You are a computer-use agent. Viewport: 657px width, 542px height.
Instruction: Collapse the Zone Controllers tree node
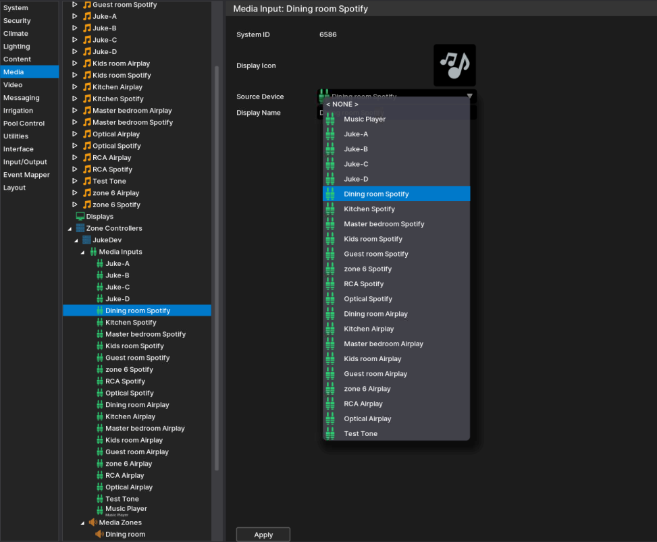pos(70,229)
